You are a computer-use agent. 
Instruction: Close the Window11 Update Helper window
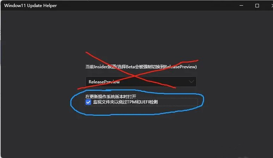click(272, 6)
